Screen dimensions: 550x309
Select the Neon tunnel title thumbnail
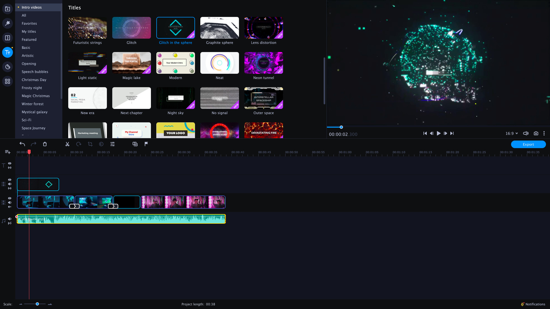point(263,63)
